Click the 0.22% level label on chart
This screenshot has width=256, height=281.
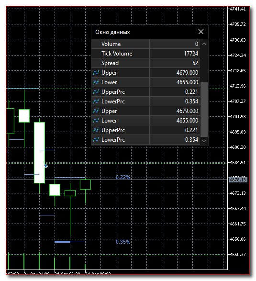click(x=123, y=177)
